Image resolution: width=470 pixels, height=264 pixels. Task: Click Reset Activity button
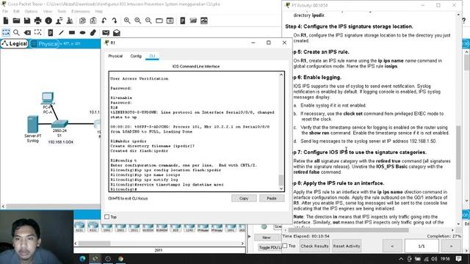347,246
